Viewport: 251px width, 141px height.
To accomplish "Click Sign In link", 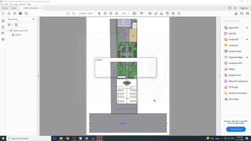I will click(244, 8).
